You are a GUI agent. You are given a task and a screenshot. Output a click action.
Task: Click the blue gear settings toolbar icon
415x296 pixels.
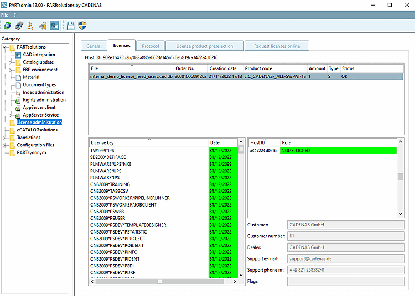tap(54, 25)
